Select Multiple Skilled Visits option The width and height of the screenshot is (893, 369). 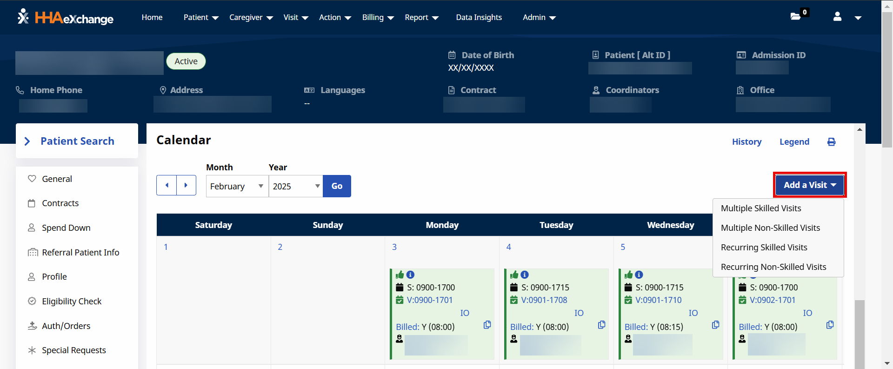pos(761,208)
